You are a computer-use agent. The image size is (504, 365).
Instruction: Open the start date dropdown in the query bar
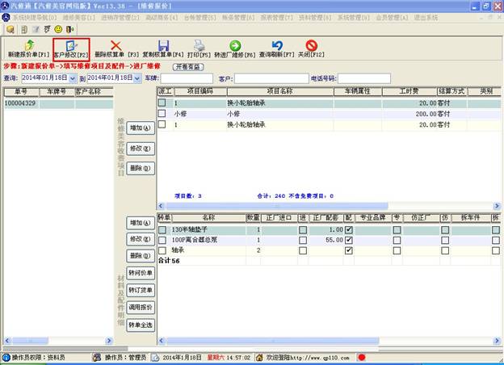coord(73,78)
